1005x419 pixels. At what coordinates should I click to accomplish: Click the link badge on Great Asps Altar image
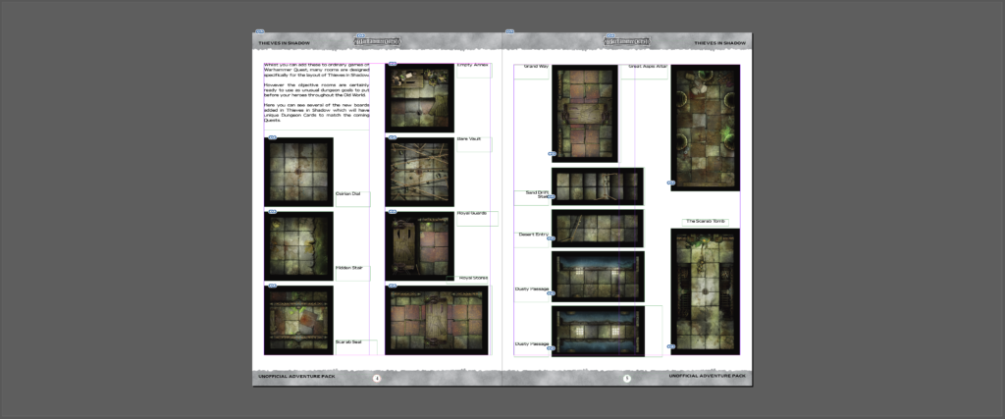671,183
